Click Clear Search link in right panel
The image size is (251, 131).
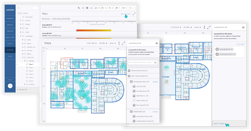click(x=241, y=44)
